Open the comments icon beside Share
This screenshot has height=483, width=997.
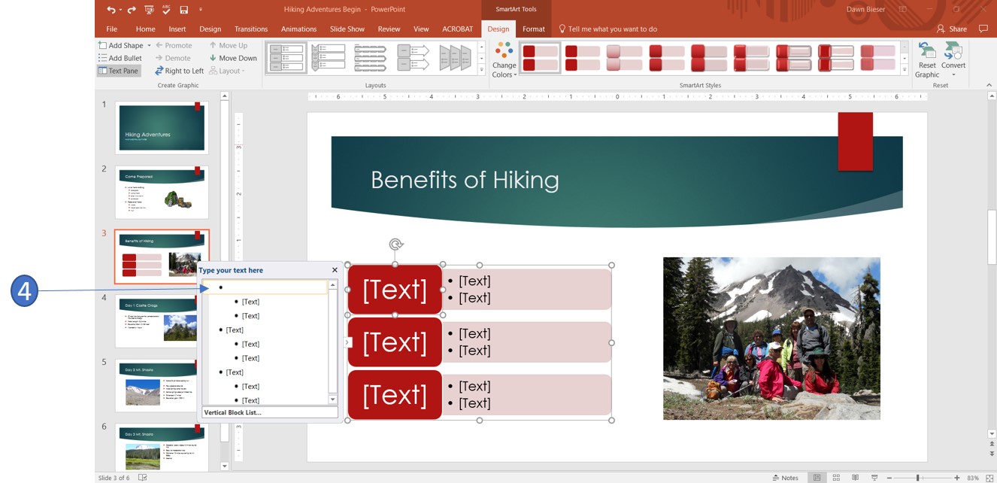tap(983, 29)
